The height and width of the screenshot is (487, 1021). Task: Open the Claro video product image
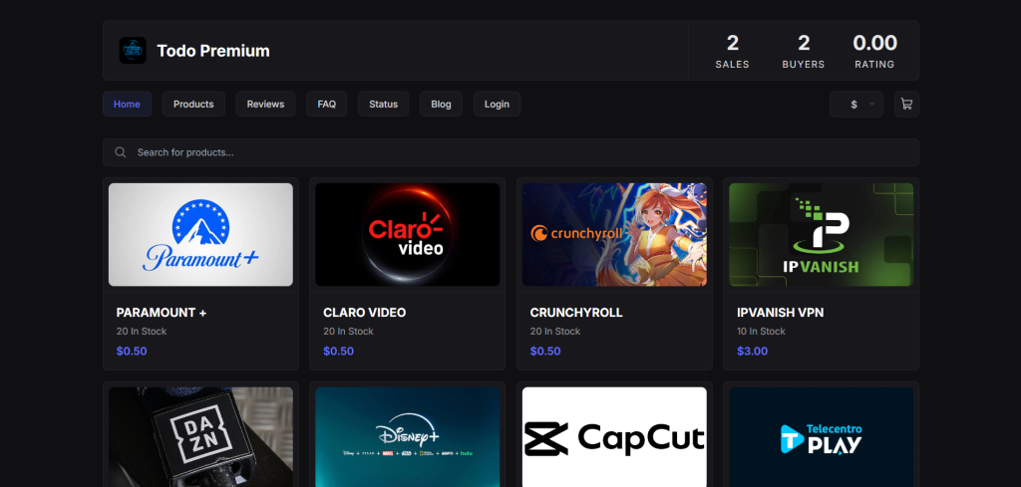tap(408, 235)
